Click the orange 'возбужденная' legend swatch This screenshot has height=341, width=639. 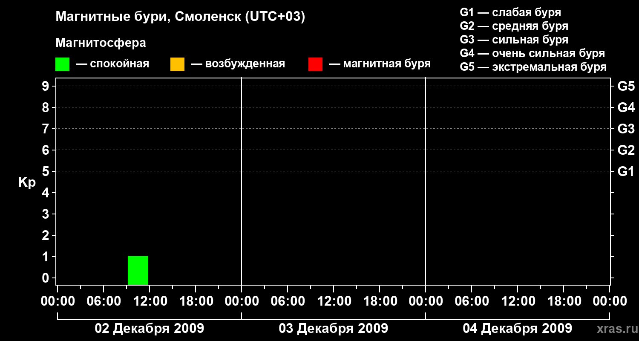(x=177, y=64)
